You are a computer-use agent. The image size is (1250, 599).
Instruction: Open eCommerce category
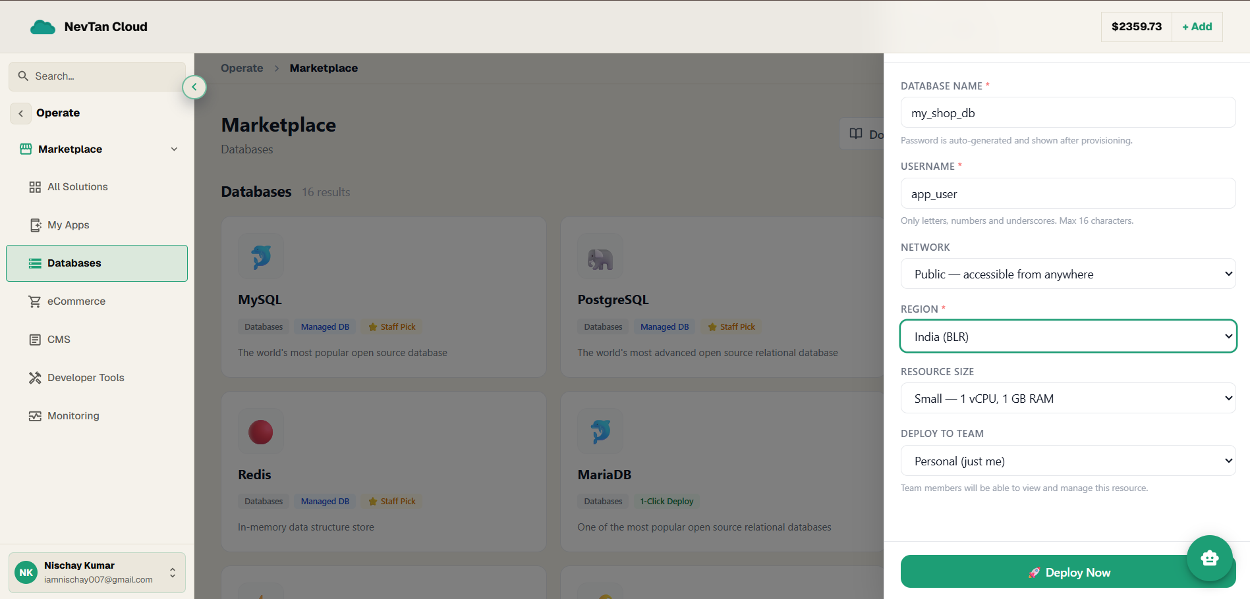97,301
